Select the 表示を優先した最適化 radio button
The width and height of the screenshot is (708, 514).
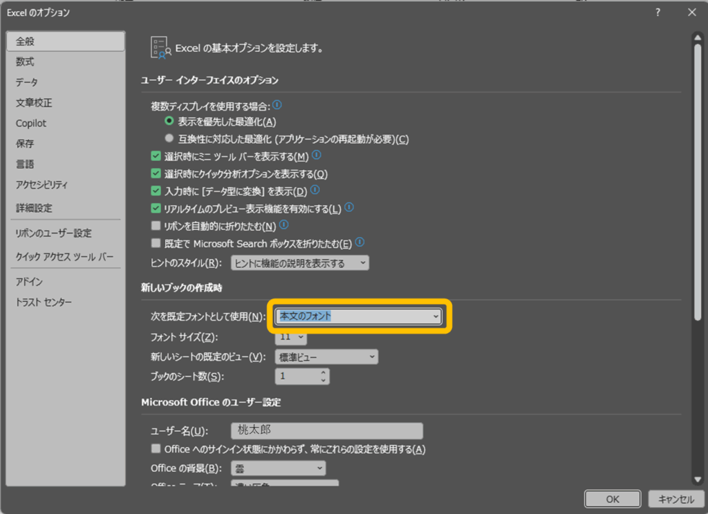coord(169,121)
